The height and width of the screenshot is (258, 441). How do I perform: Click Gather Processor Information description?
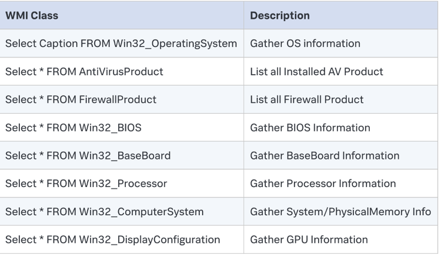click(323, 184)
